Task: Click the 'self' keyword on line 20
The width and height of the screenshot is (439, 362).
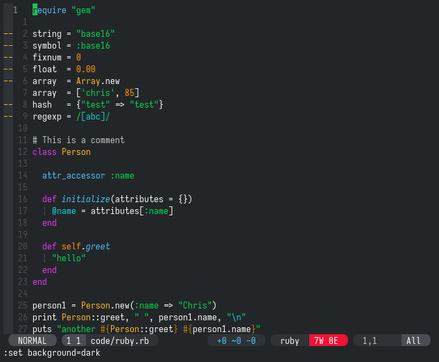Action: [x=71, y=247]
